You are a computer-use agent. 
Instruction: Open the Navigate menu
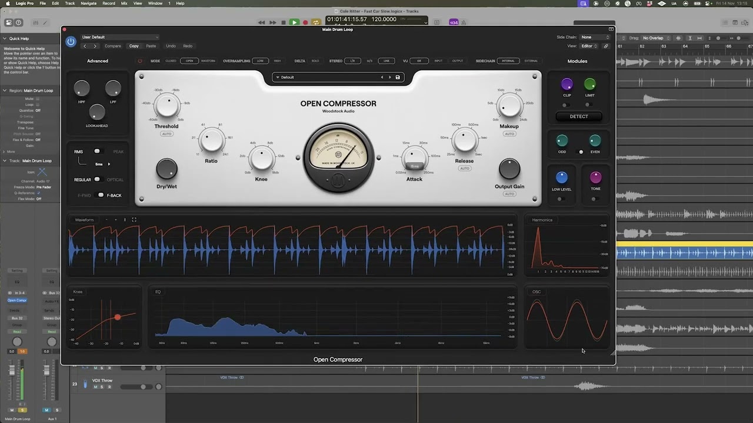[88, 4]
